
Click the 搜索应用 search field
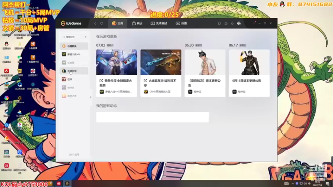[72, 37]
